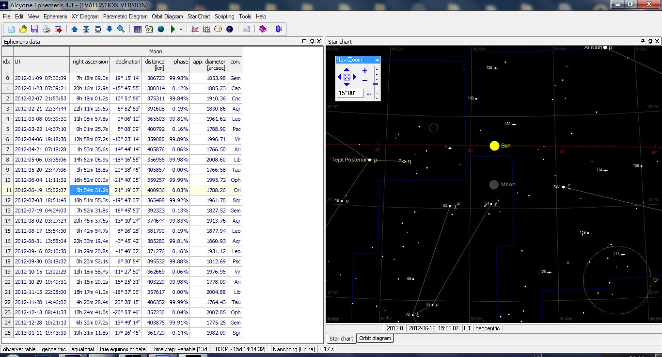This screenshot has height=357, width=662.
Task: Click the globe location icon in toolbar
Action: point(161,29)
